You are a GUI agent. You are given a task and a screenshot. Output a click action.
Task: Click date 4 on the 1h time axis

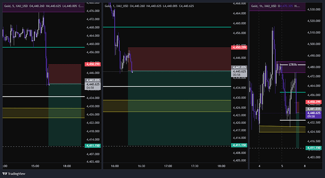pos(260,166)
